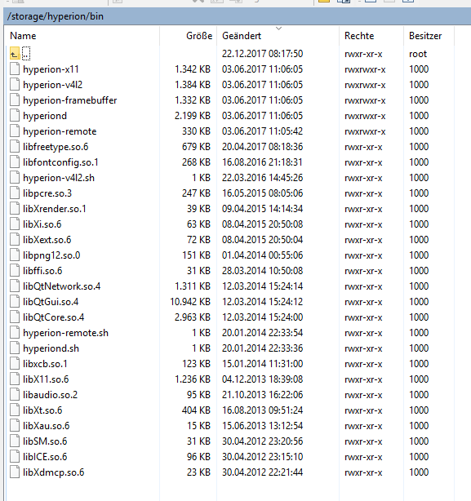Image resolution: width=471 pixels, height=501 pixels.
Task: Click the libfreetype.so.6 file icon
Action: (15, 147)
